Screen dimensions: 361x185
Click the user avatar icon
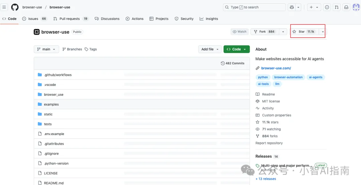(356, 7)
